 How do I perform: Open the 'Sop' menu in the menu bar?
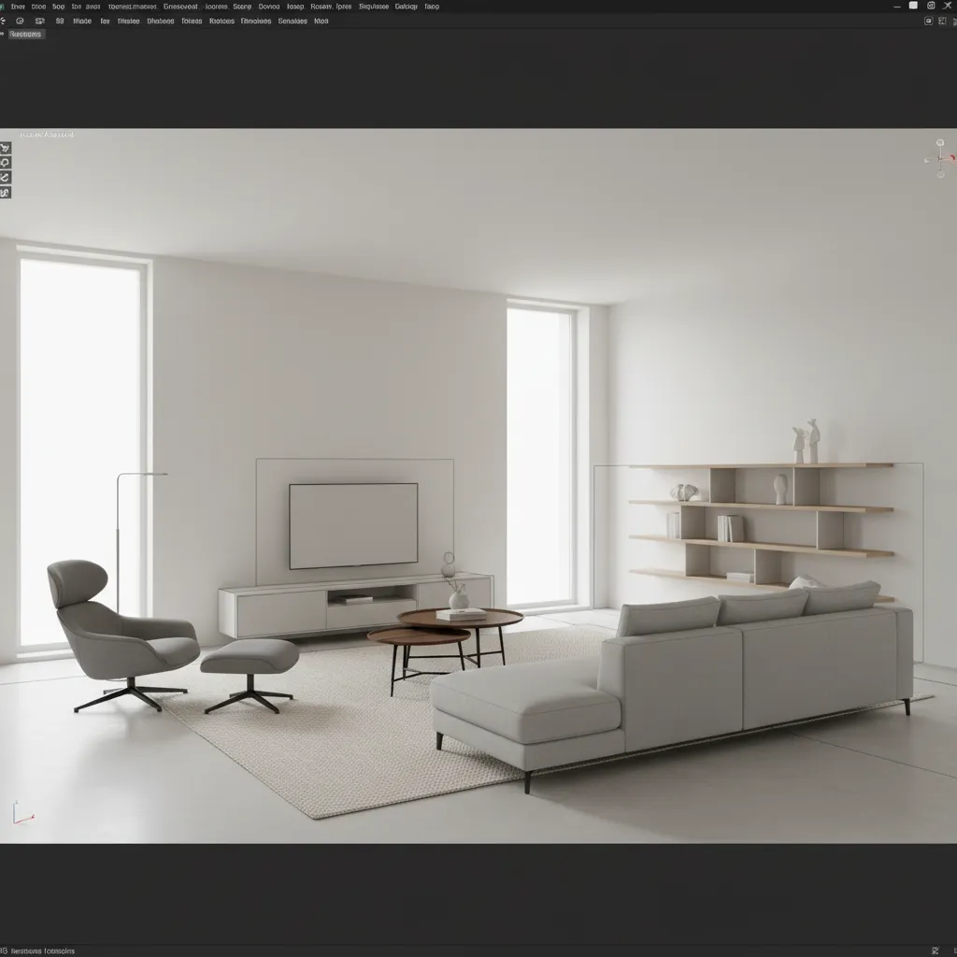[x=59, y=7]
